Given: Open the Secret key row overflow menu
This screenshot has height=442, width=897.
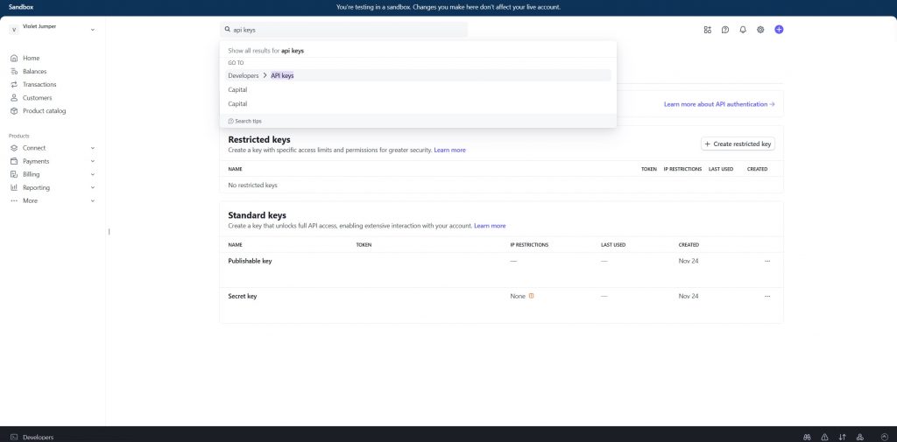Looking at the screenshot, I should [767, 296].
